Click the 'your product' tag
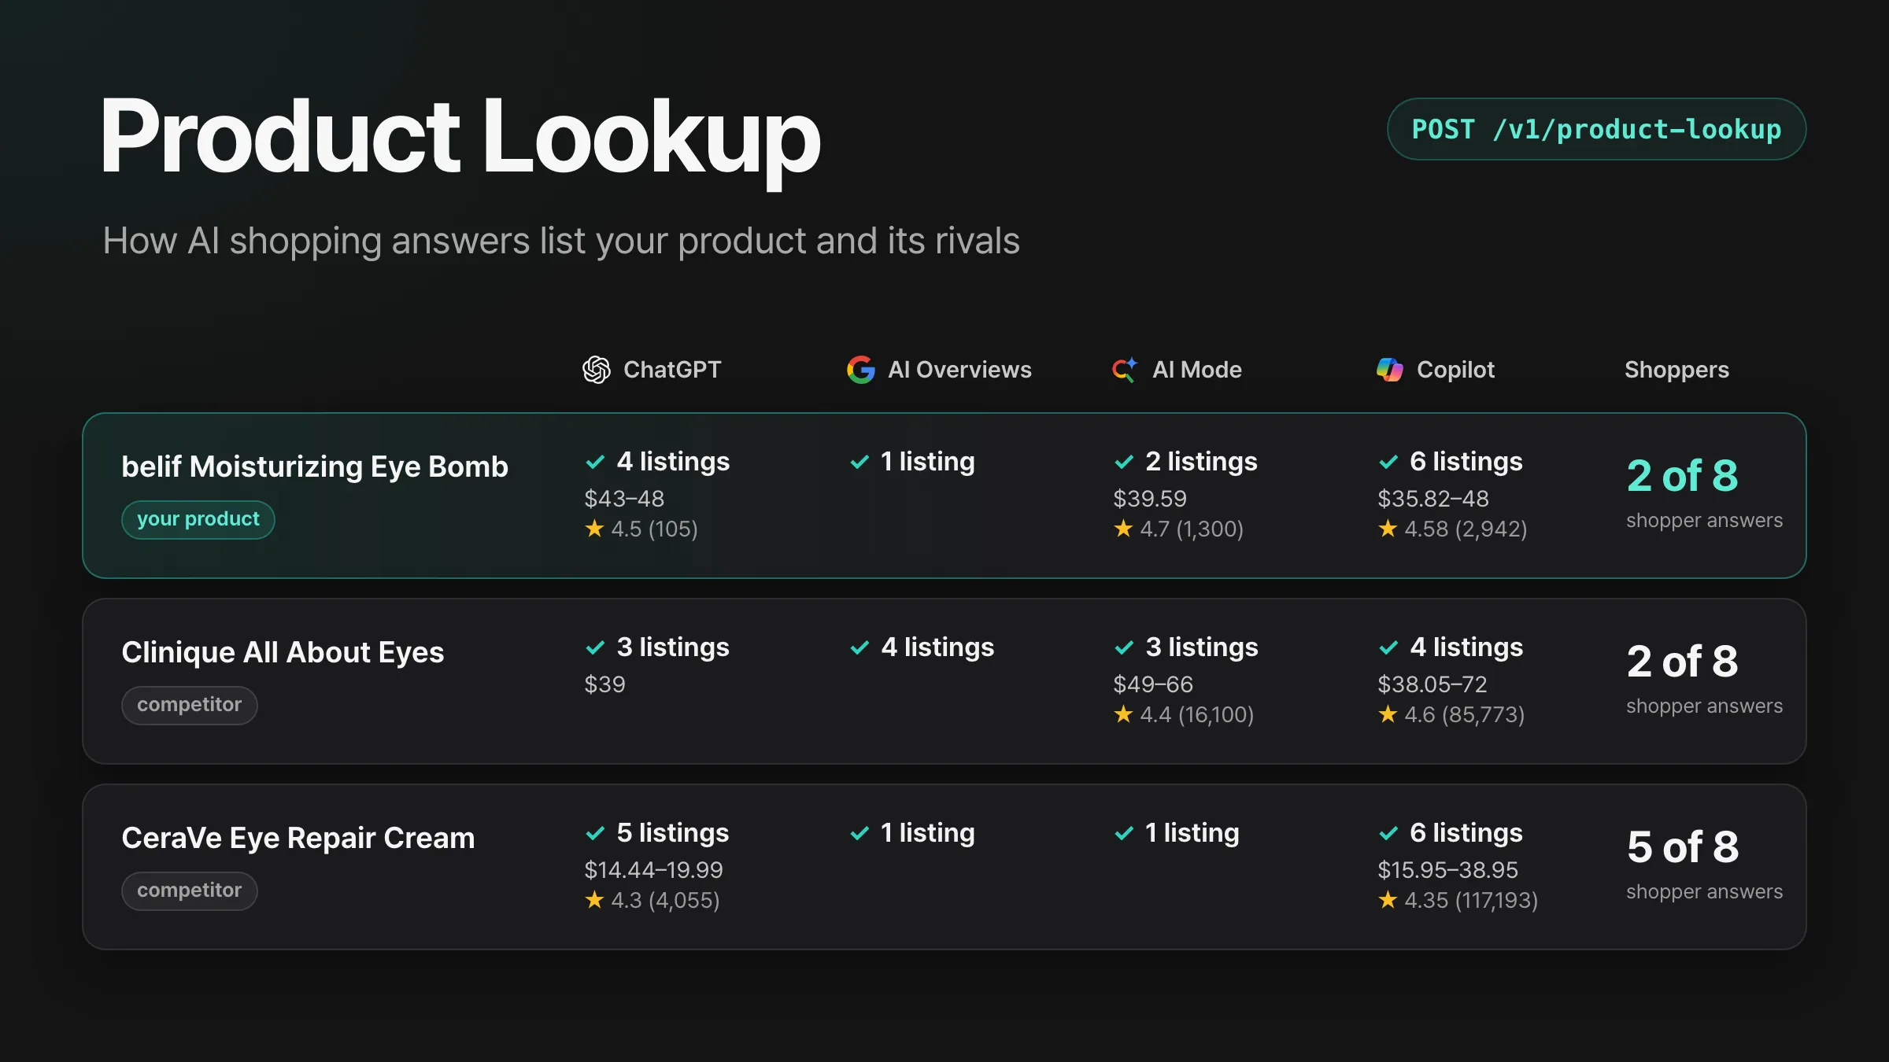This screenshot has height=1062, width=1889. 198,519
